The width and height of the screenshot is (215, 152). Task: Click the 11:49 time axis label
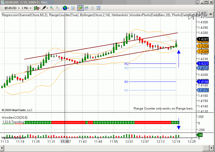[98, 141]
